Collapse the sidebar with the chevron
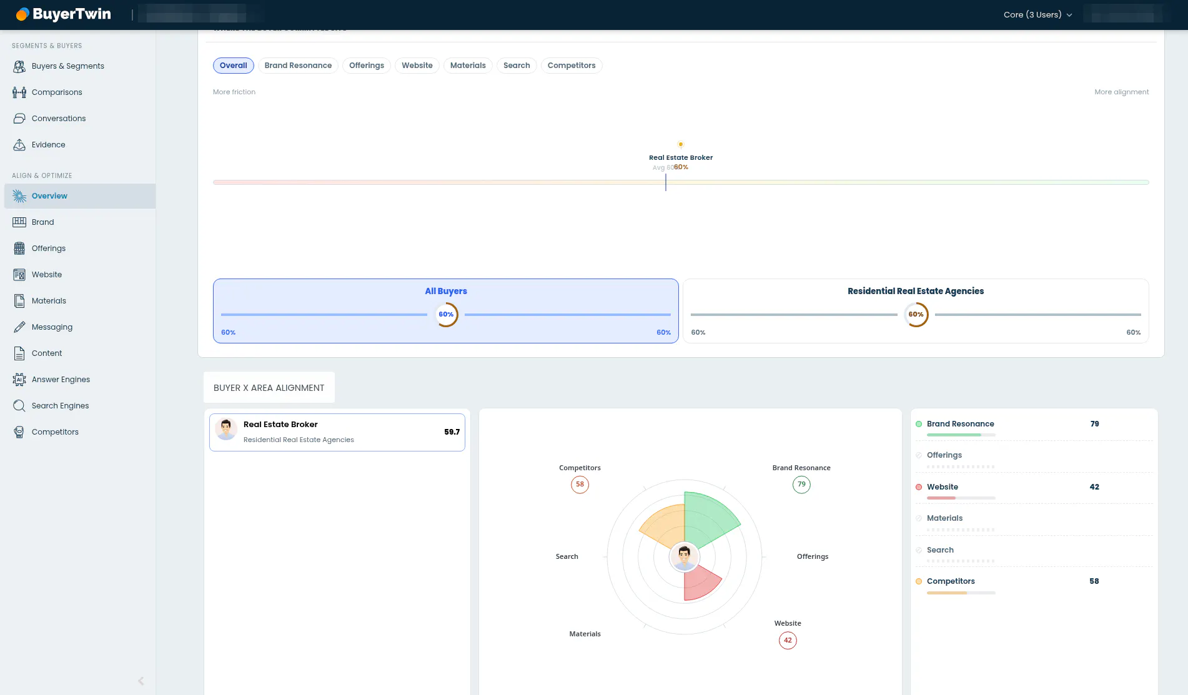This screenshot has width=1188, height=695. click(141, 681)
